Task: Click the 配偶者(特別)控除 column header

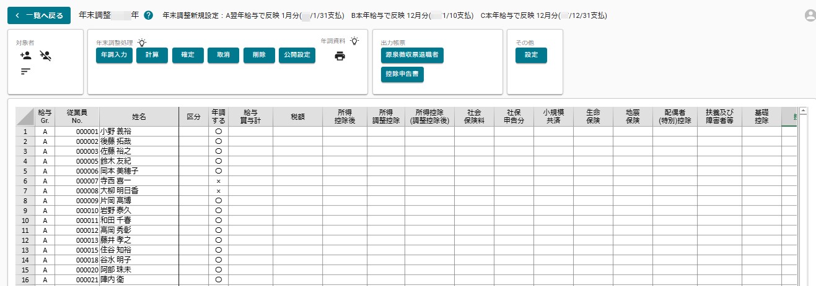Action: 675,117
